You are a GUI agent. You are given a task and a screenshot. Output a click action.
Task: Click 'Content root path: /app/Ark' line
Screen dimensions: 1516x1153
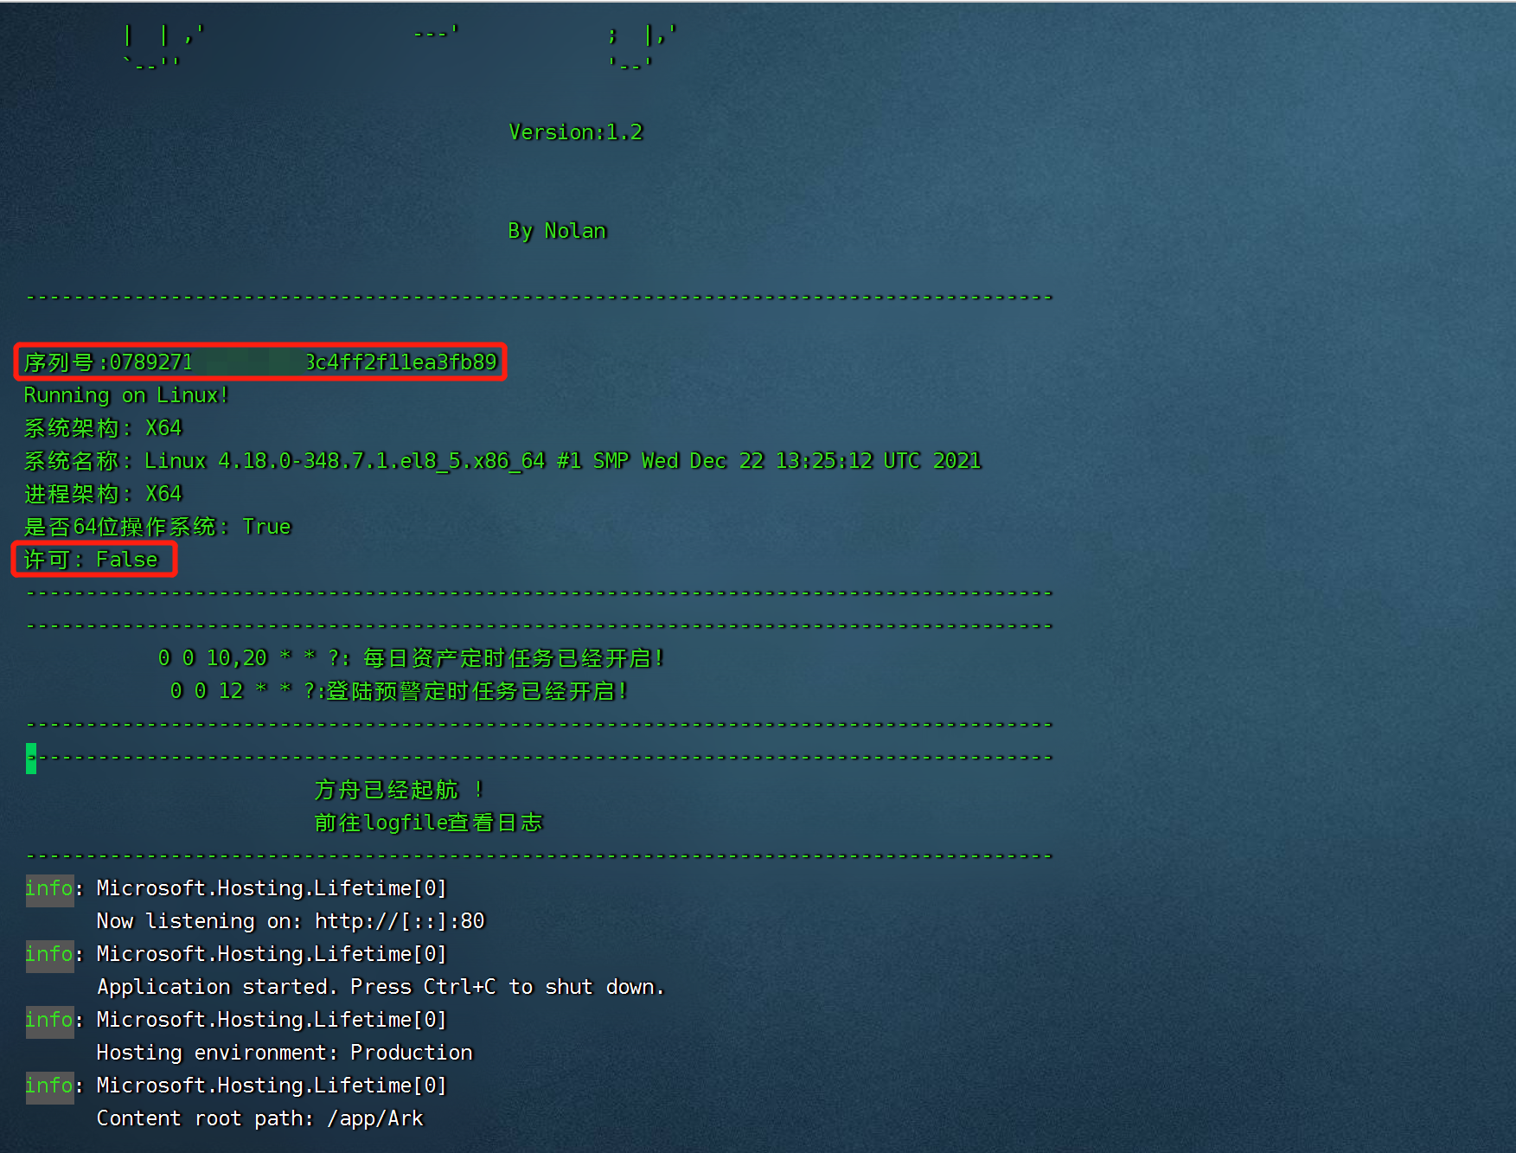click(260, 1118)
